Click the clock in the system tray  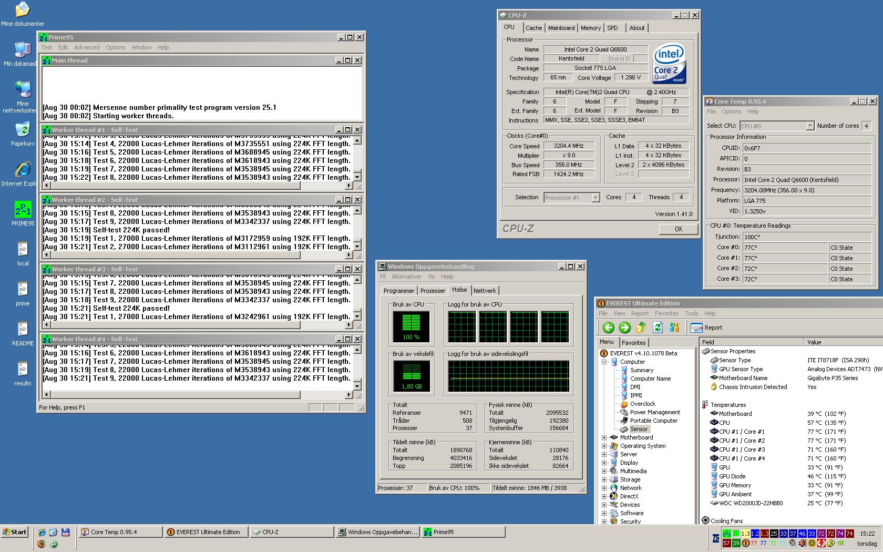click(x=867, y=533)
